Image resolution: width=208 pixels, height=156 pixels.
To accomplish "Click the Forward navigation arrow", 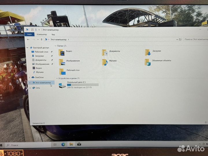I will [34, 40].
